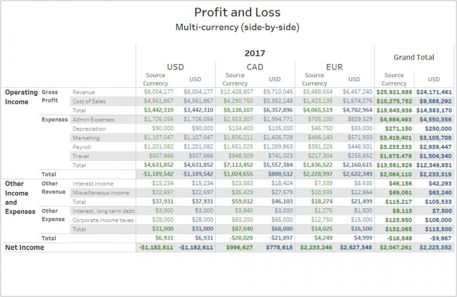Select the Gross Profit row group label
The image size is (457, 297).
tap(50, 96)
